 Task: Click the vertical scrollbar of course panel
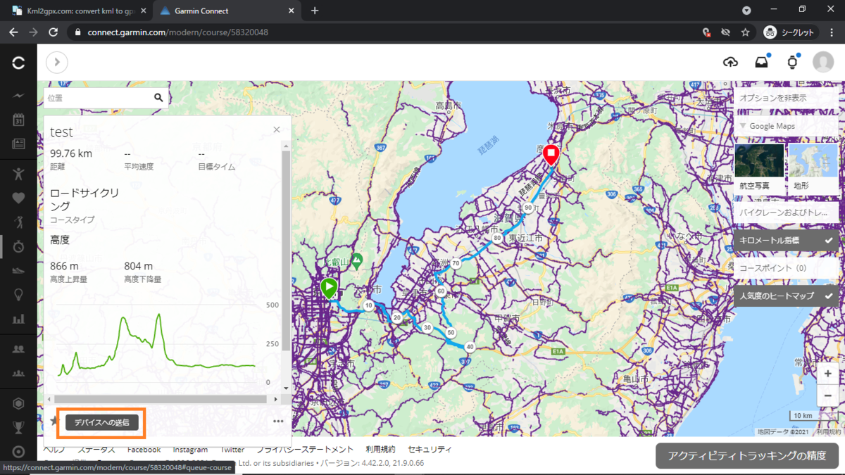285,250
